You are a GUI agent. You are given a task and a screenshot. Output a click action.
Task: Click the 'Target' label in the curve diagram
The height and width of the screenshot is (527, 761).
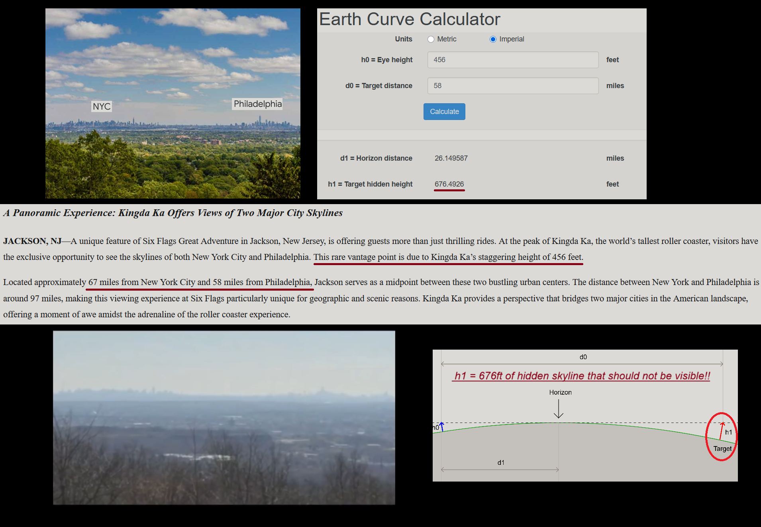(722, 448)
